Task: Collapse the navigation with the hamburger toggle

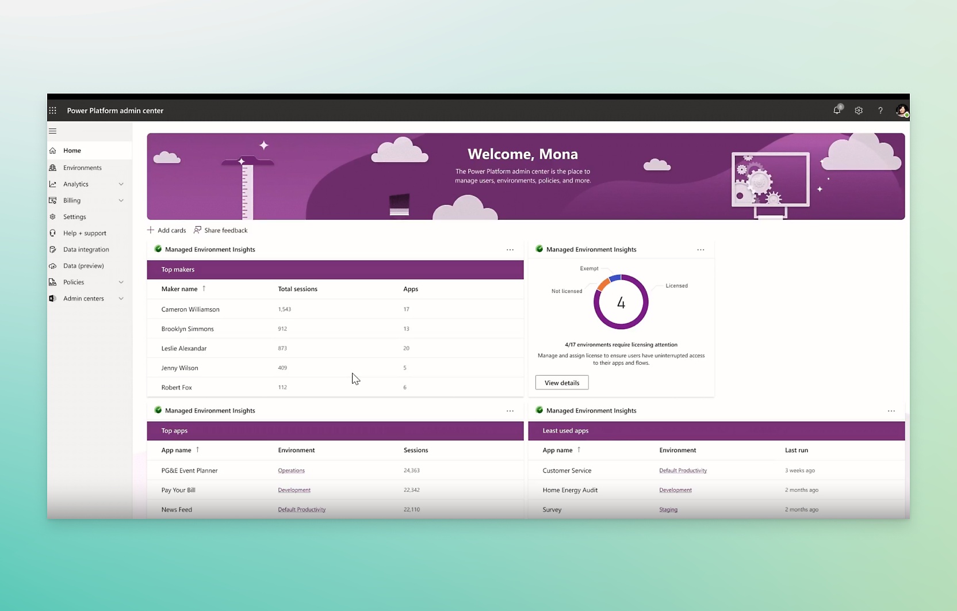Action: pos(52,131)
